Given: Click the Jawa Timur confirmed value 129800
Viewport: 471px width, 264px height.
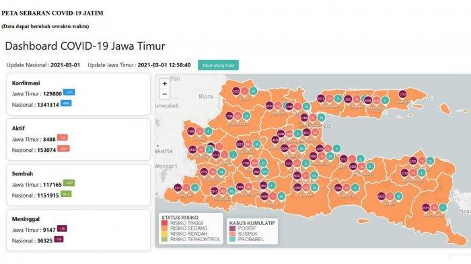Looking at the screenshot, I should 52,94.
